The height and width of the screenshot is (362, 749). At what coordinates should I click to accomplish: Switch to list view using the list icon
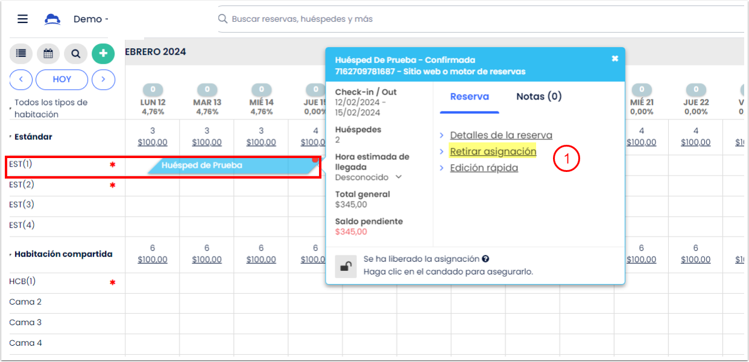(x=21, y=53)
